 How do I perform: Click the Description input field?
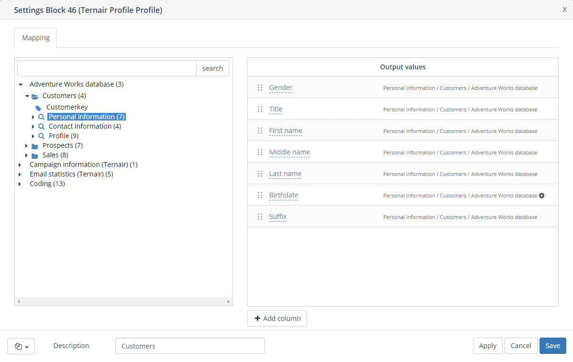[x=190, y=346]
